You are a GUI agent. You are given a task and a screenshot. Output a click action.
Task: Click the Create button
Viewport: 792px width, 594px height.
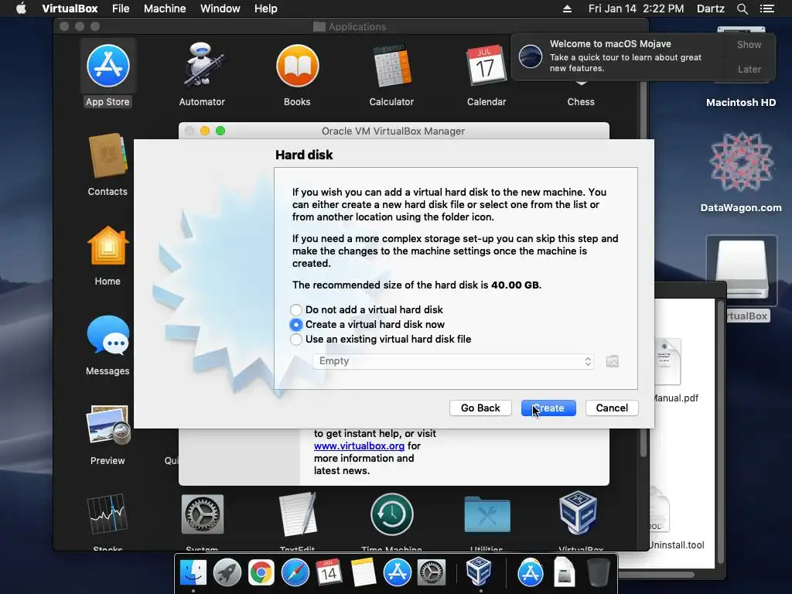[x=548, y=408]
